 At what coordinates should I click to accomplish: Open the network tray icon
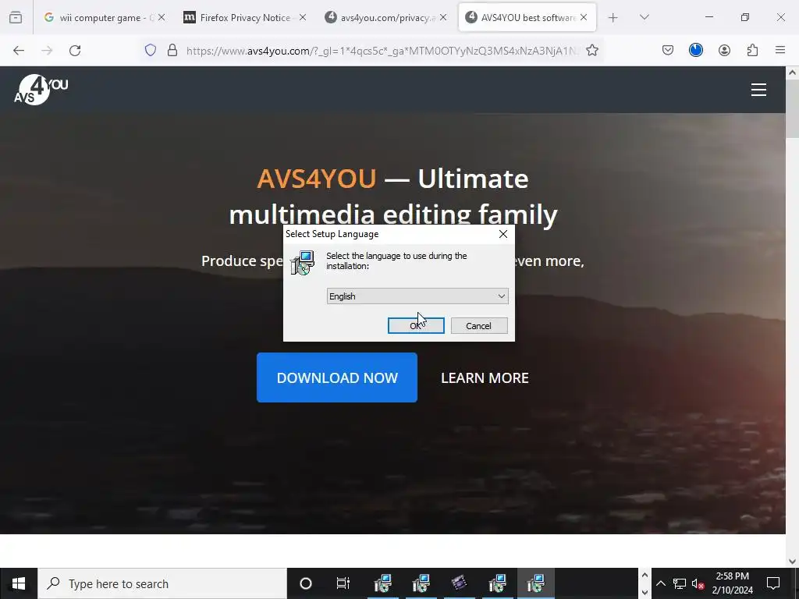coord(680,583)
